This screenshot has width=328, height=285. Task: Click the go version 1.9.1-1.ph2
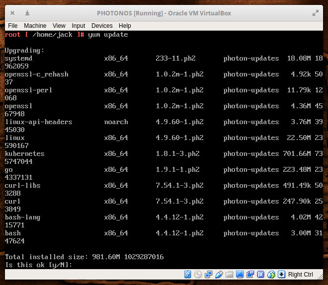[x=177, y=170]
